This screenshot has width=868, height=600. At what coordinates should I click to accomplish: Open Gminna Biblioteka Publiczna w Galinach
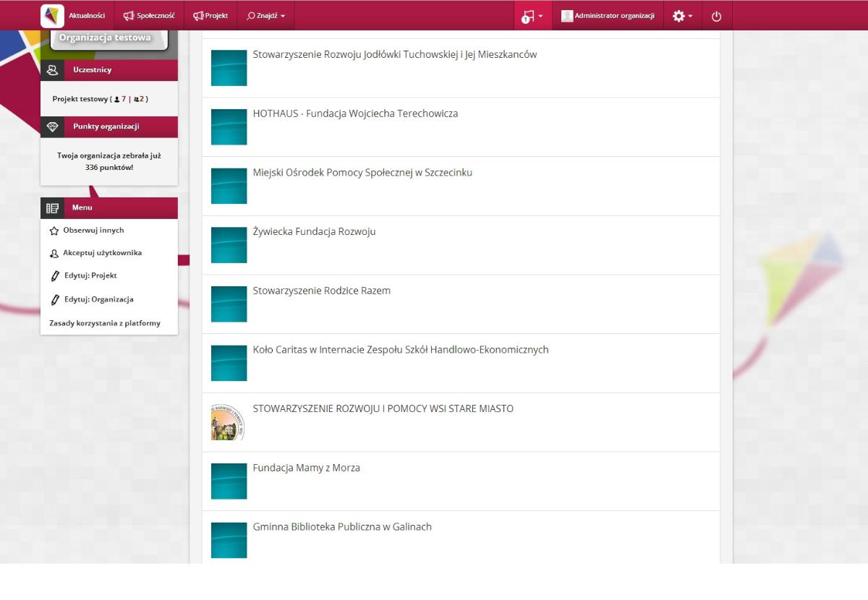[x=342, y=527]
